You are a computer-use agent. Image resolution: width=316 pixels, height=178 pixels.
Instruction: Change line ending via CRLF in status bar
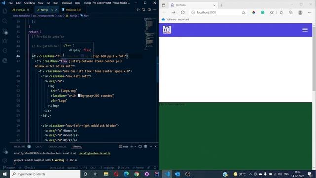[93, 168]
